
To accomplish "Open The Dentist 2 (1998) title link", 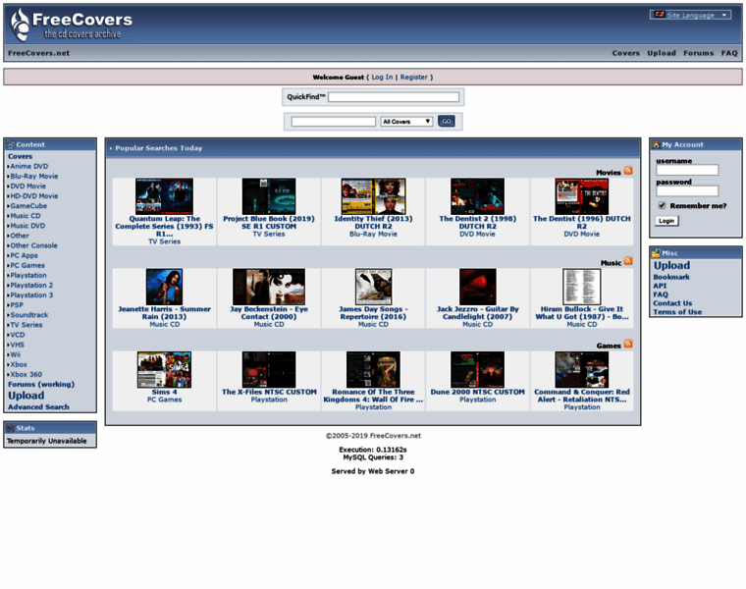I will (478, 223).
